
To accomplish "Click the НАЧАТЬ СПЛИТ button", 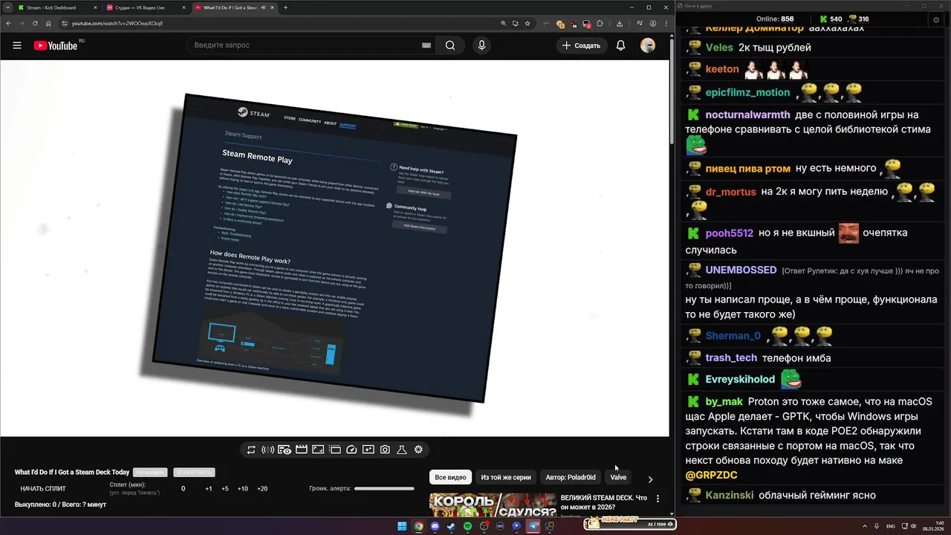I will (43, 489).
